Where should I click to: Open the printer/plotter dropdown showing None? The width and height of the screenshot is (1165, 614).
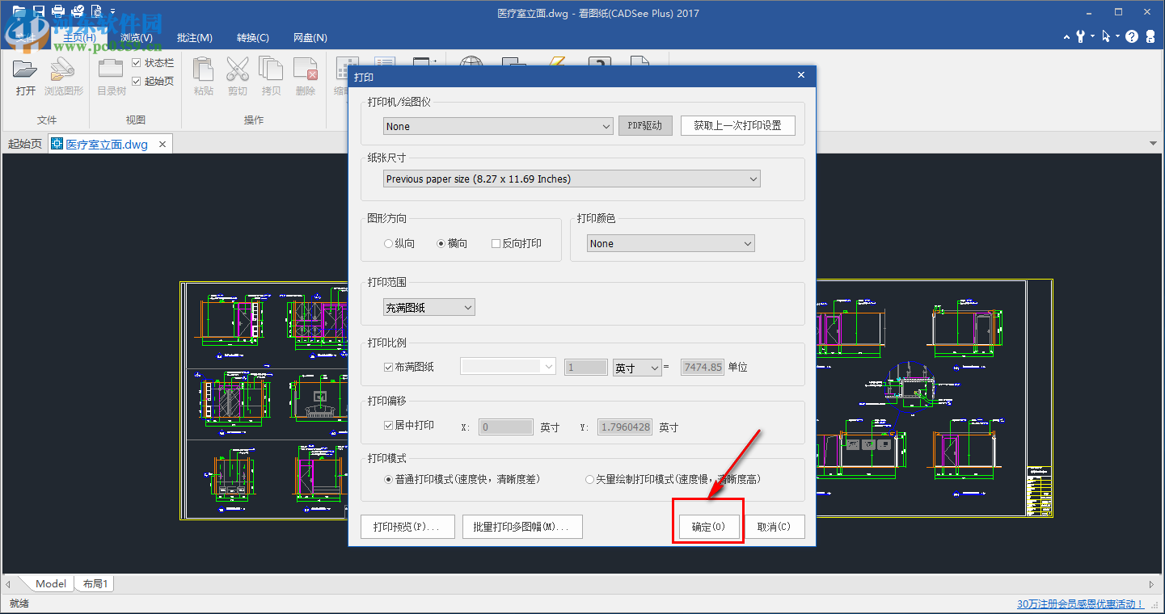coord(498,126)
